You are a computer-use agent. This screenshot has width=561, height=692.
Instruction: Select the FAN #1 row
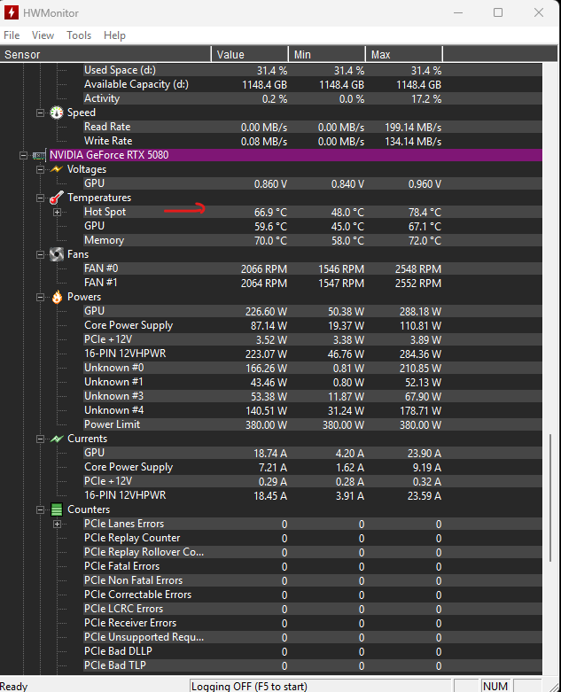313,283
